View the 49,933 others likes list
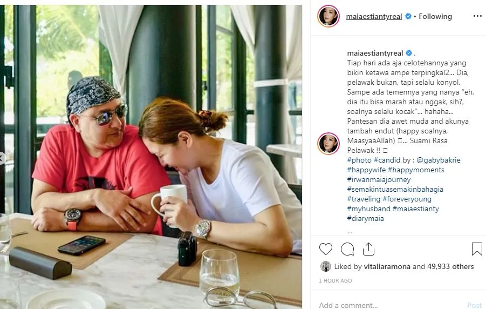 click(x=450, y=266)
